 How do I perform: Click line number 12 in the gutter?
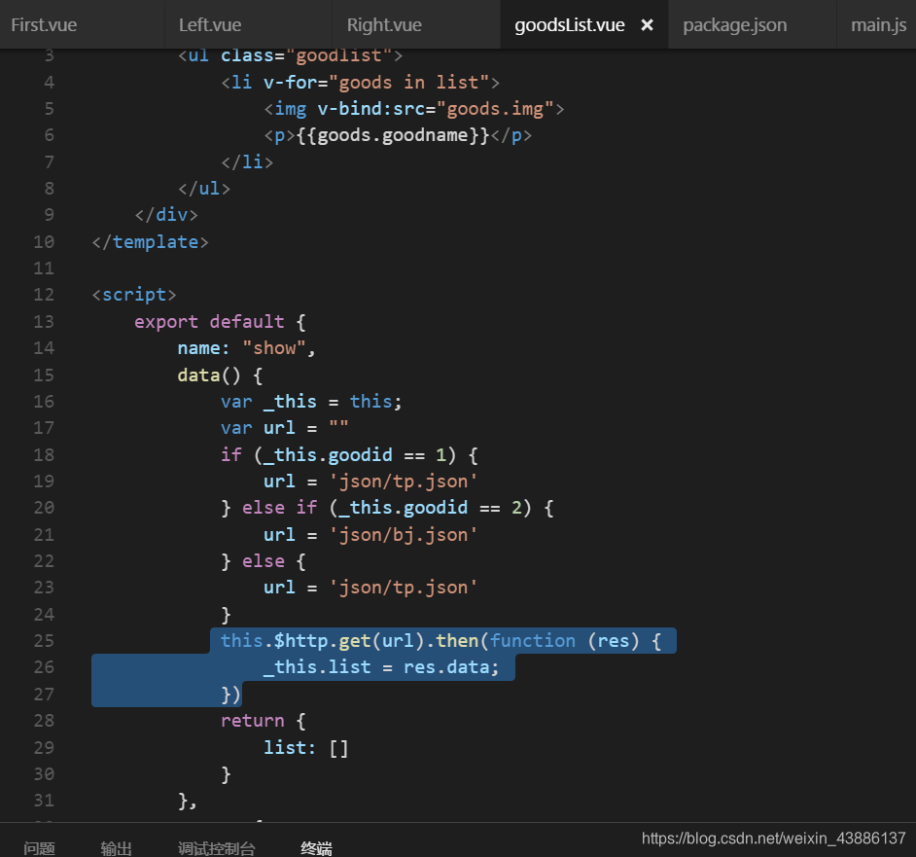(44, 295)
